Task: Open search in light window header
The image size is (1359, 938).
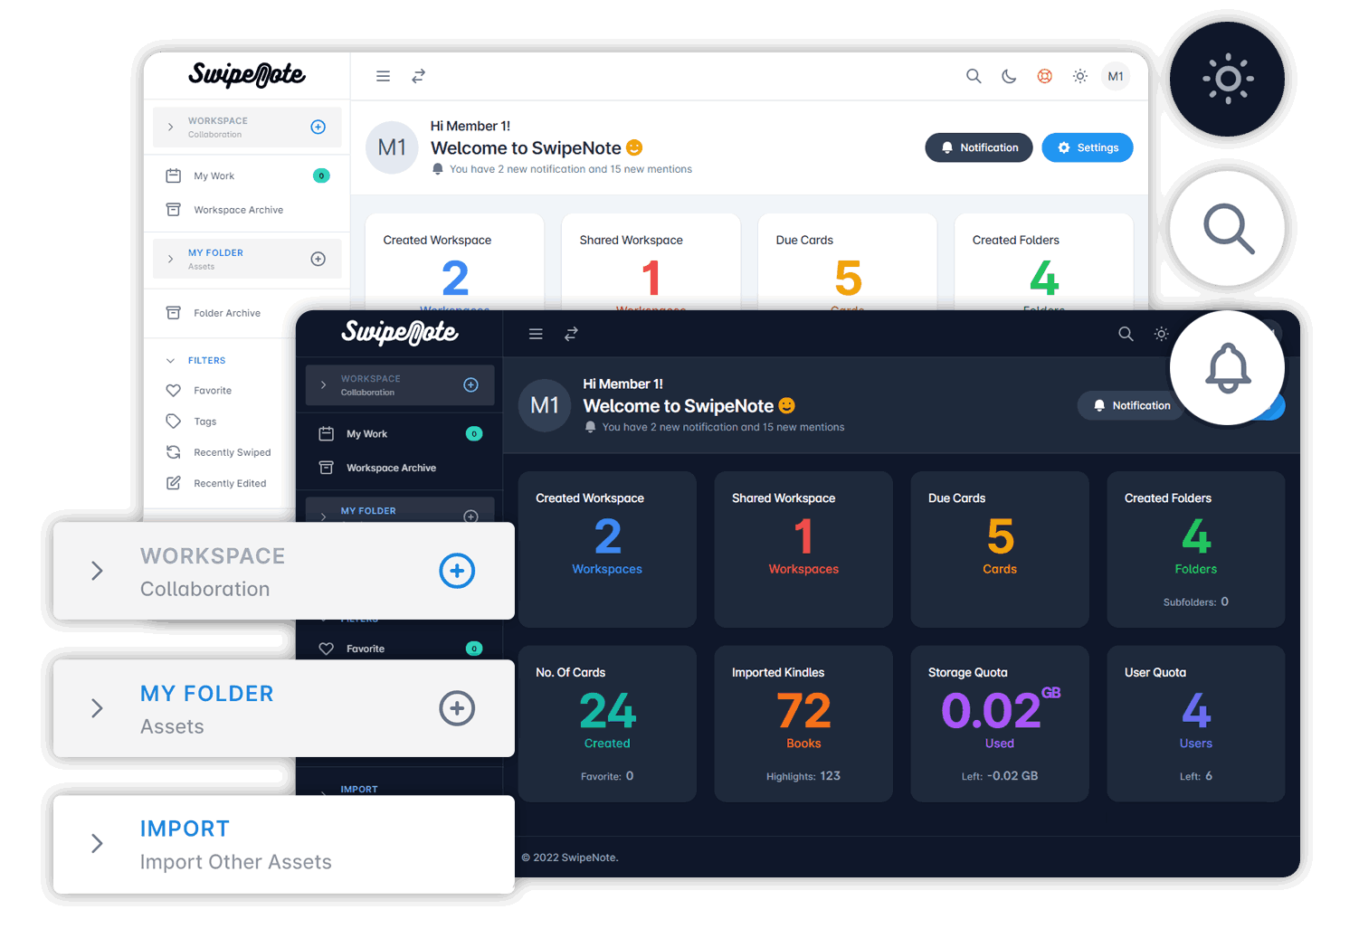Action: 974,76
